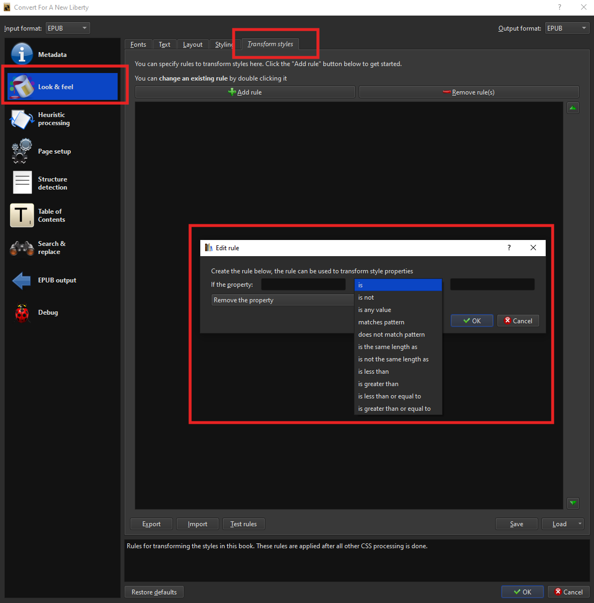Click Remove rule(s) button
Viewport: 594px width, 603px height.
coord(469,92)
